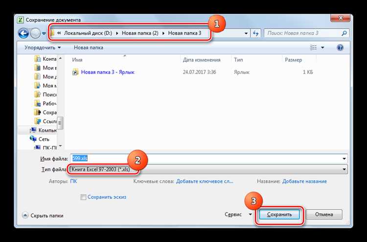The image size is (367, 242).
Task: Select 'Компьютер' in navigation pane
Action: click(44, 130)
